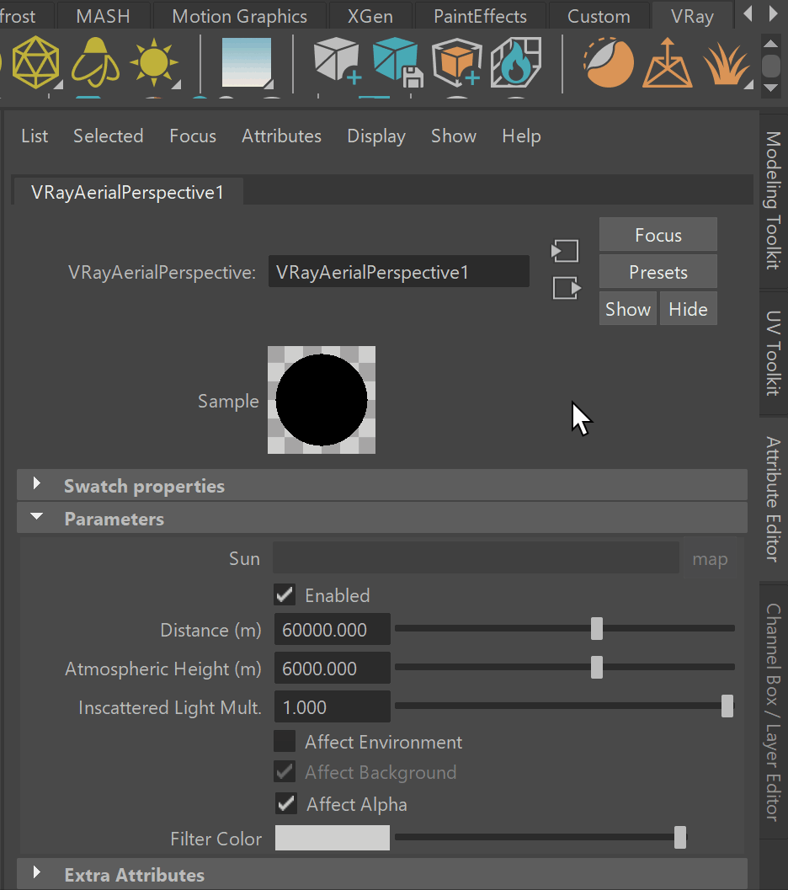
Task: Switch to the Custom shelf tab
Action: [x=599, y=16]
